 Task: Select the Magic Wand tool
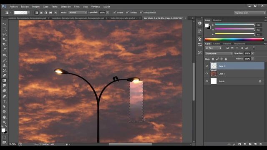(x=4, y=39)
